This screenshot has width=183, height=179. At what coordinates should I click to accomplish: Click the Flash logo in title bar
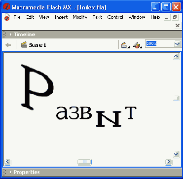(x=6, y=7)
